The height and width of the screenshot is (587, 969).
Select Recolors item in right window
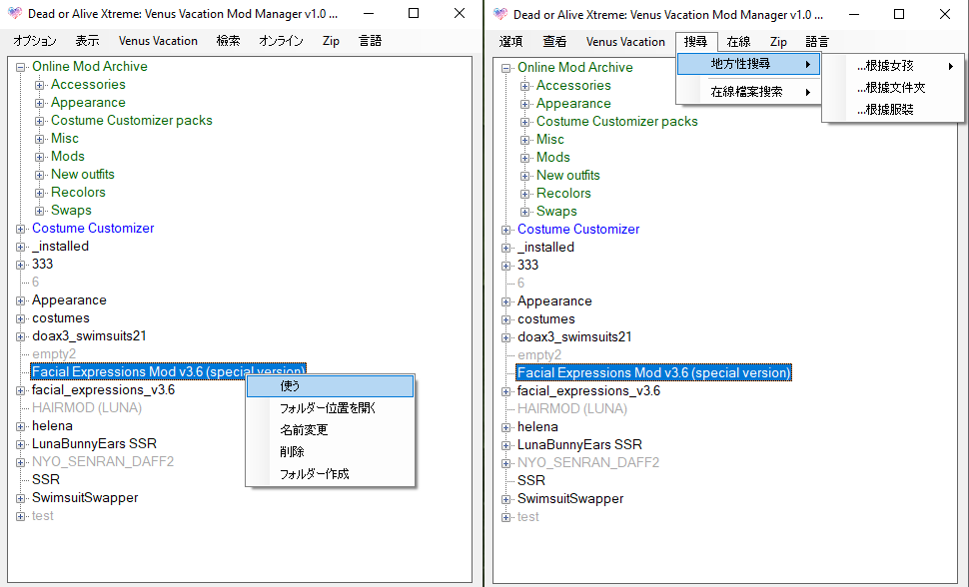pyautogui.click(x=563, y=193)
